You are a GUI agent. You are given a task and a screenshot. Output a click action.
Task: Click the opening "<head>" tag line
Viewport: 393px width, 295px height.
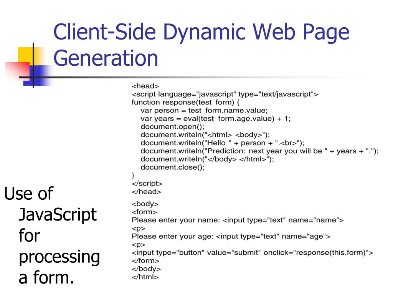pos(145,86)
